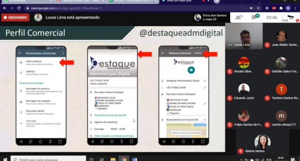Close the WhatsApp tab

(51, 1)
